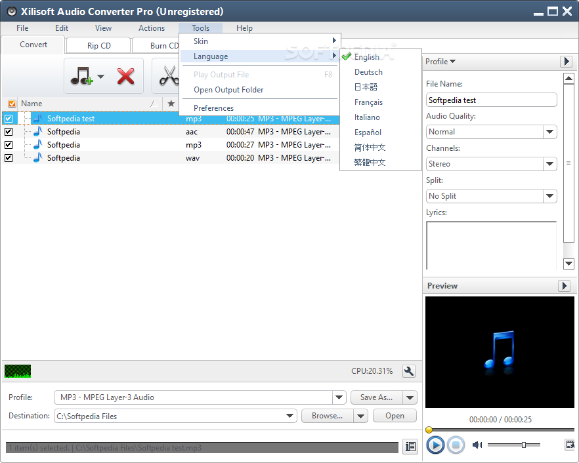Click the Add File music note icon

click(81, 76)
